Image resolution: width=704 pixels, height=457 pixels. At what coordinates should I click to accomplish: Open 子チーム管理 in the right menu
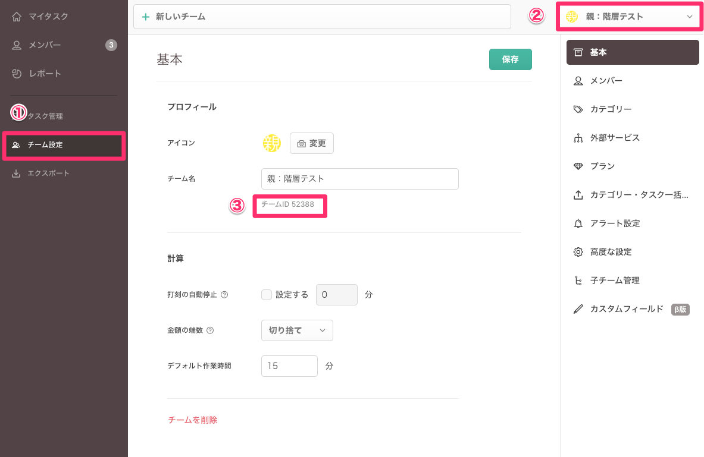615,280
